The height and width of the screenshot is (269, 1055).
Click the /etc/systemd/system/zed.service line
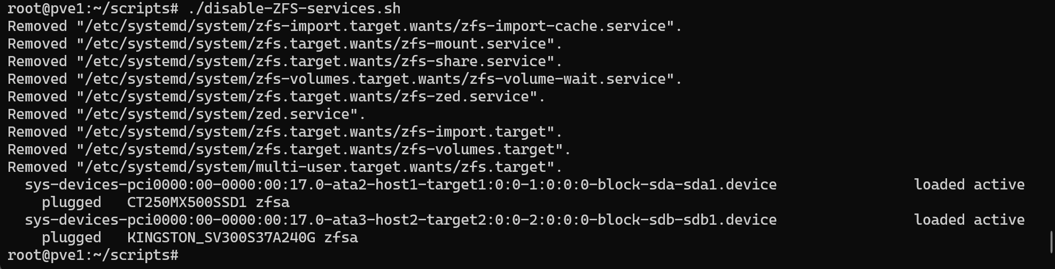point(187,115)
